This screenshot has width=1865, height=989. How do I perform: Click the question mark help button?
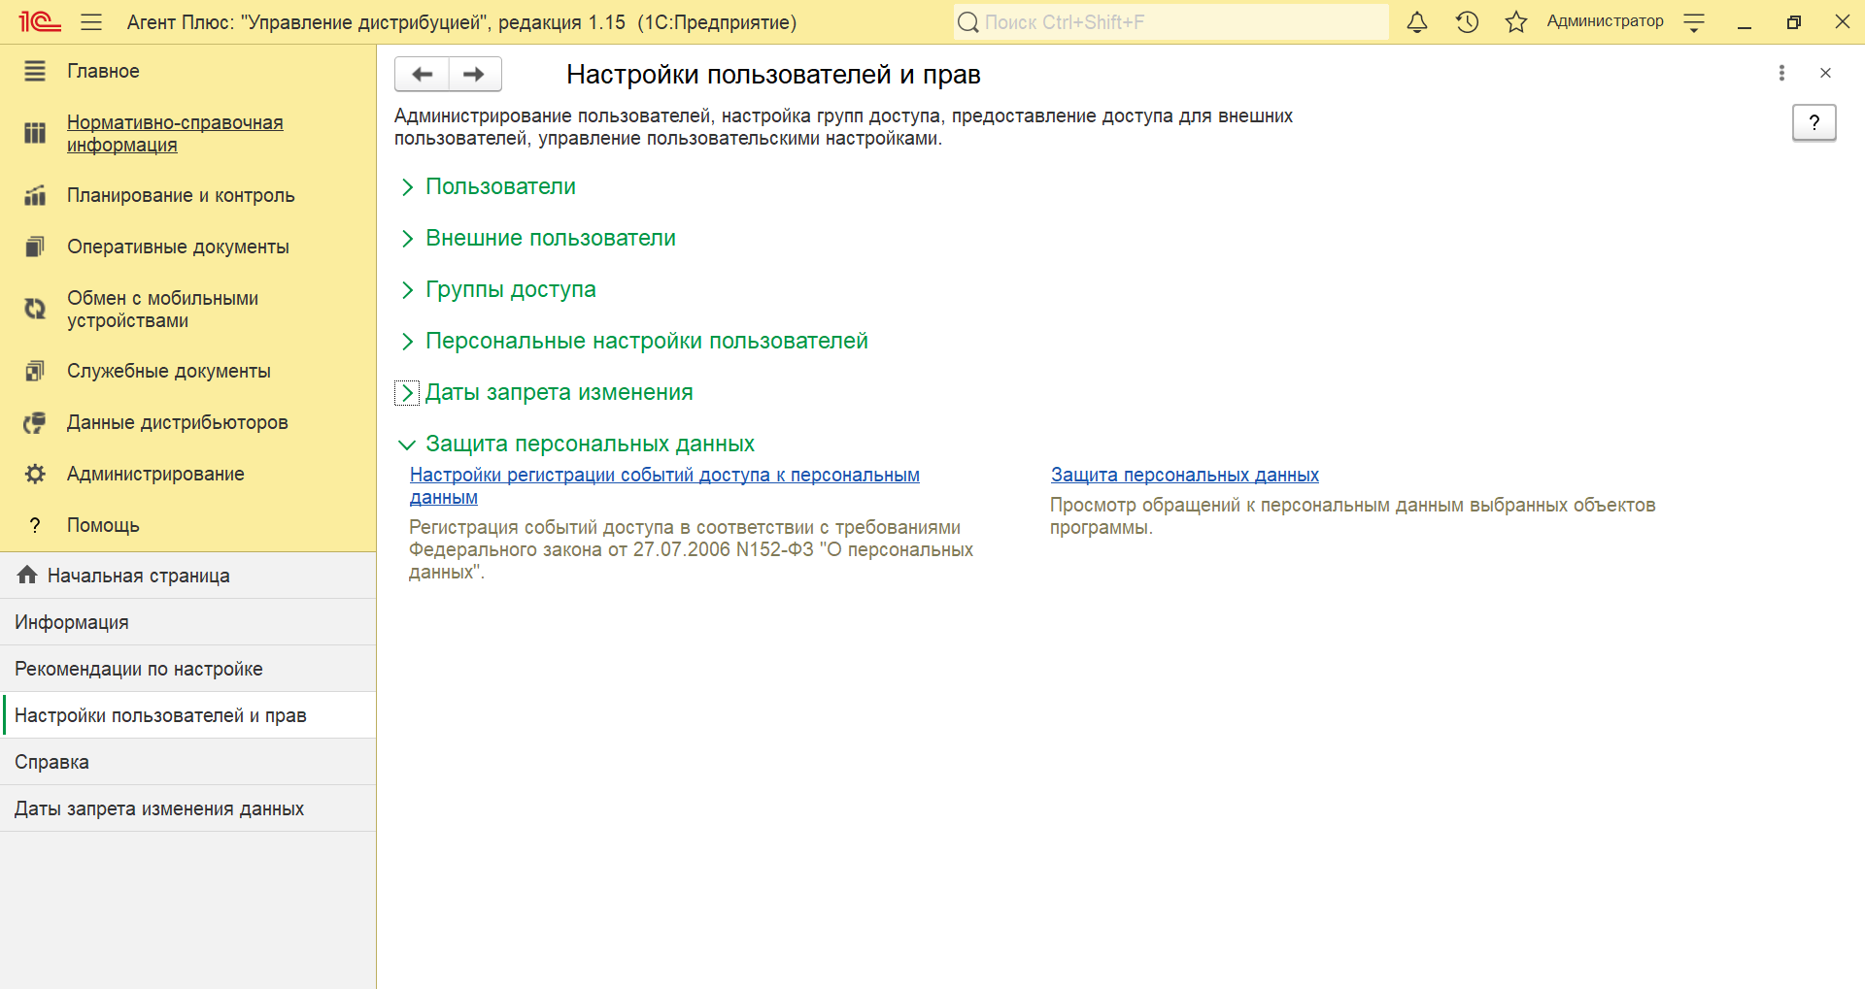1814,122
